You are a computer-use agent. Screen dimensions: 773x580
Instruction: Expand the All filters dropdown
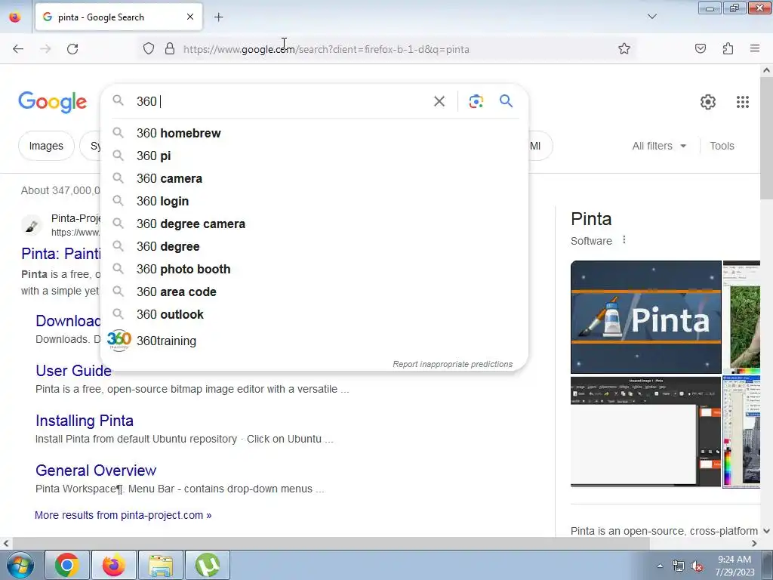click(x=659, y=146)
